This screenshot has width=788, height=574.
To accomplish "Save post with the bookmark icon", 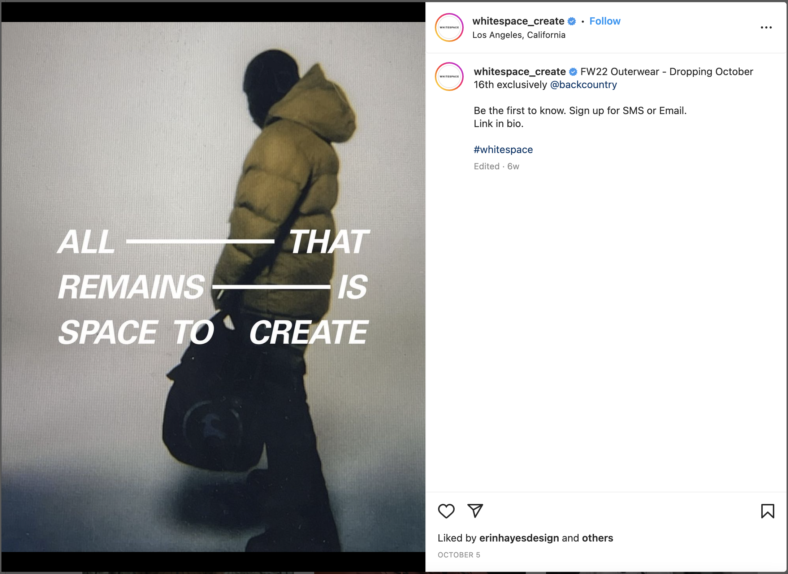I will coord(767,511).
